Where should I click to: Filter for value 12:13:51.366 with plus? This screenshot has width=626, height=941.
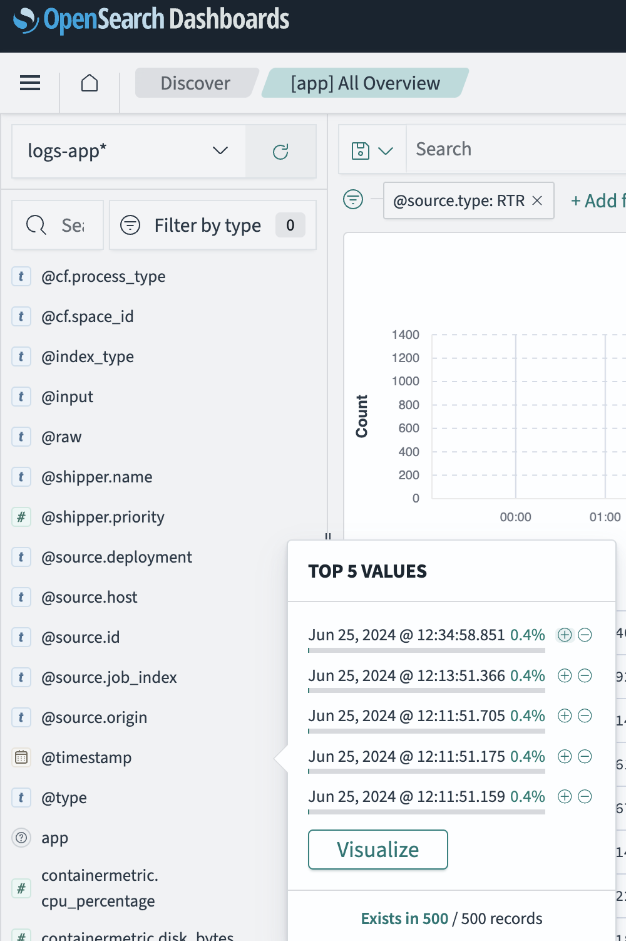tap(565, 675)
